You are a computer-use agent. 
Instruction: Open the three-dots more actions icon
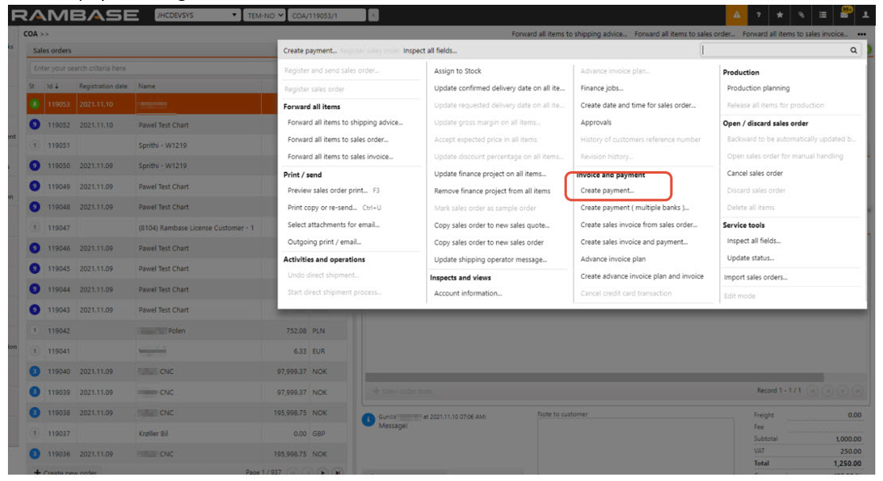(x=862, y=35)
